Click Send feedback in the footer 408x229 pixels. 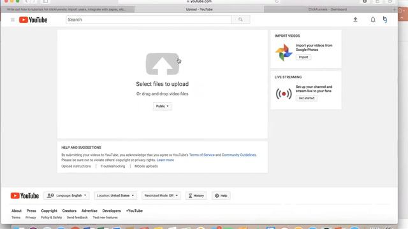(77, 218)
